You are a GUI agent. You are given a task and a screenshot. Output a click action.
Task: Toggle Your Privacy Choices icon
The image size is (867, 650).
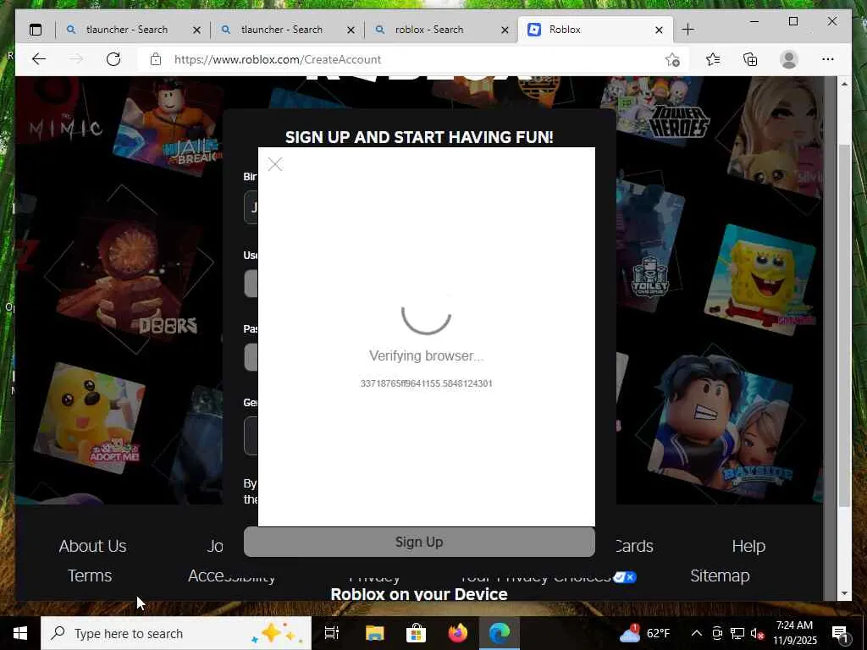pos(625,576)
